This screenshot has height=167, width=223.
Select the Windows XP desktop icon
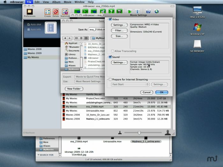(197, 27)
